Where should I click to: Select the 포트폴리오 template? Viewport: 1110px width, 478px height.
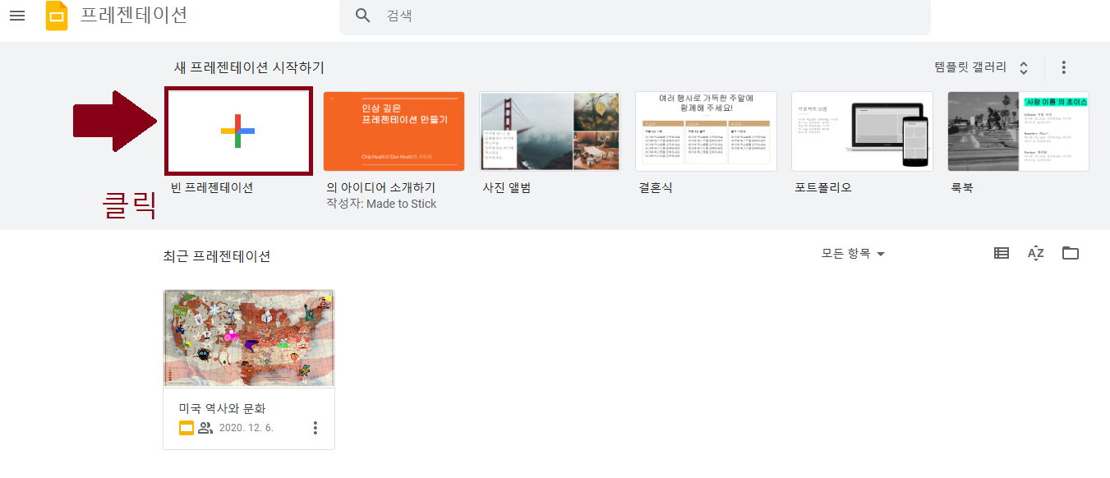(x=862, y=131)
